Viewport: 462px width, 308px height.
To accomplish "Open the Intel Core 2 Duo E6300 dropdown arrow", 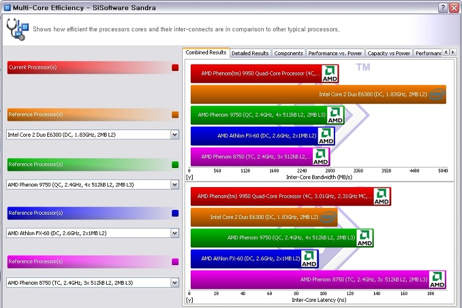I will (x=175, y=135).
